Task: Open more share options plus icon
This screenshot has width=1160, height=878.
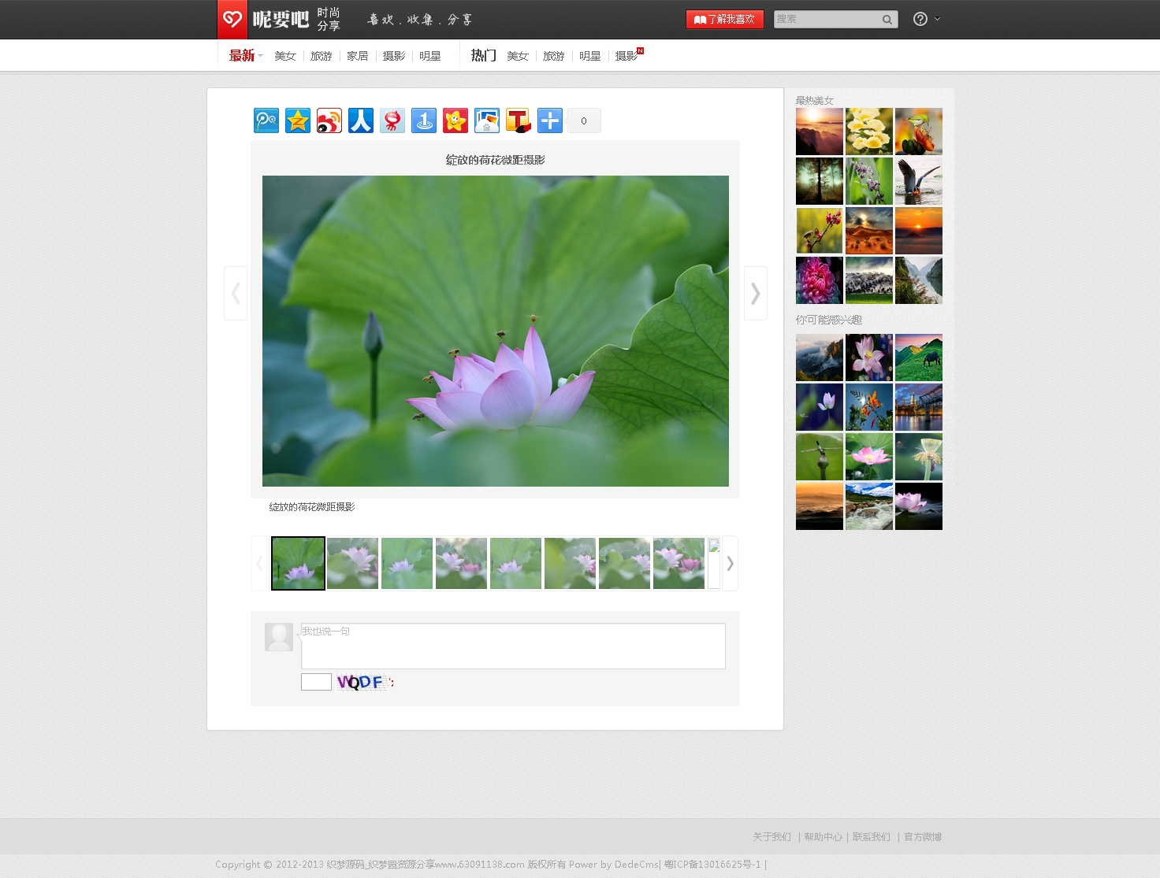Action: [x=550, y=120]
